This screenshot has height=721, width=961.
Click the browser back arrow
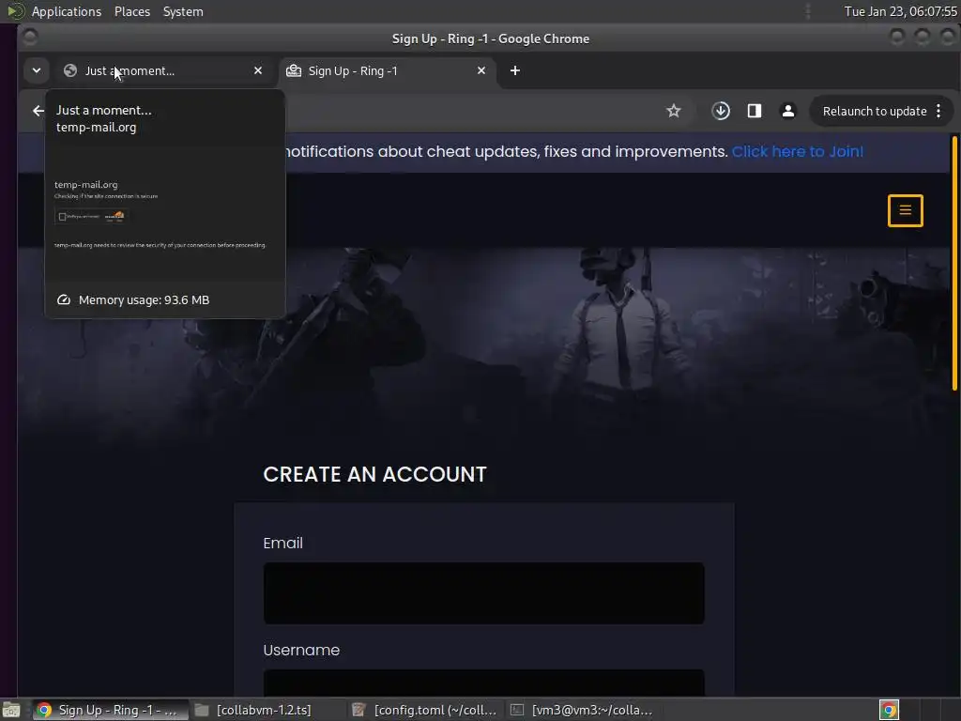tap(38, 111)
